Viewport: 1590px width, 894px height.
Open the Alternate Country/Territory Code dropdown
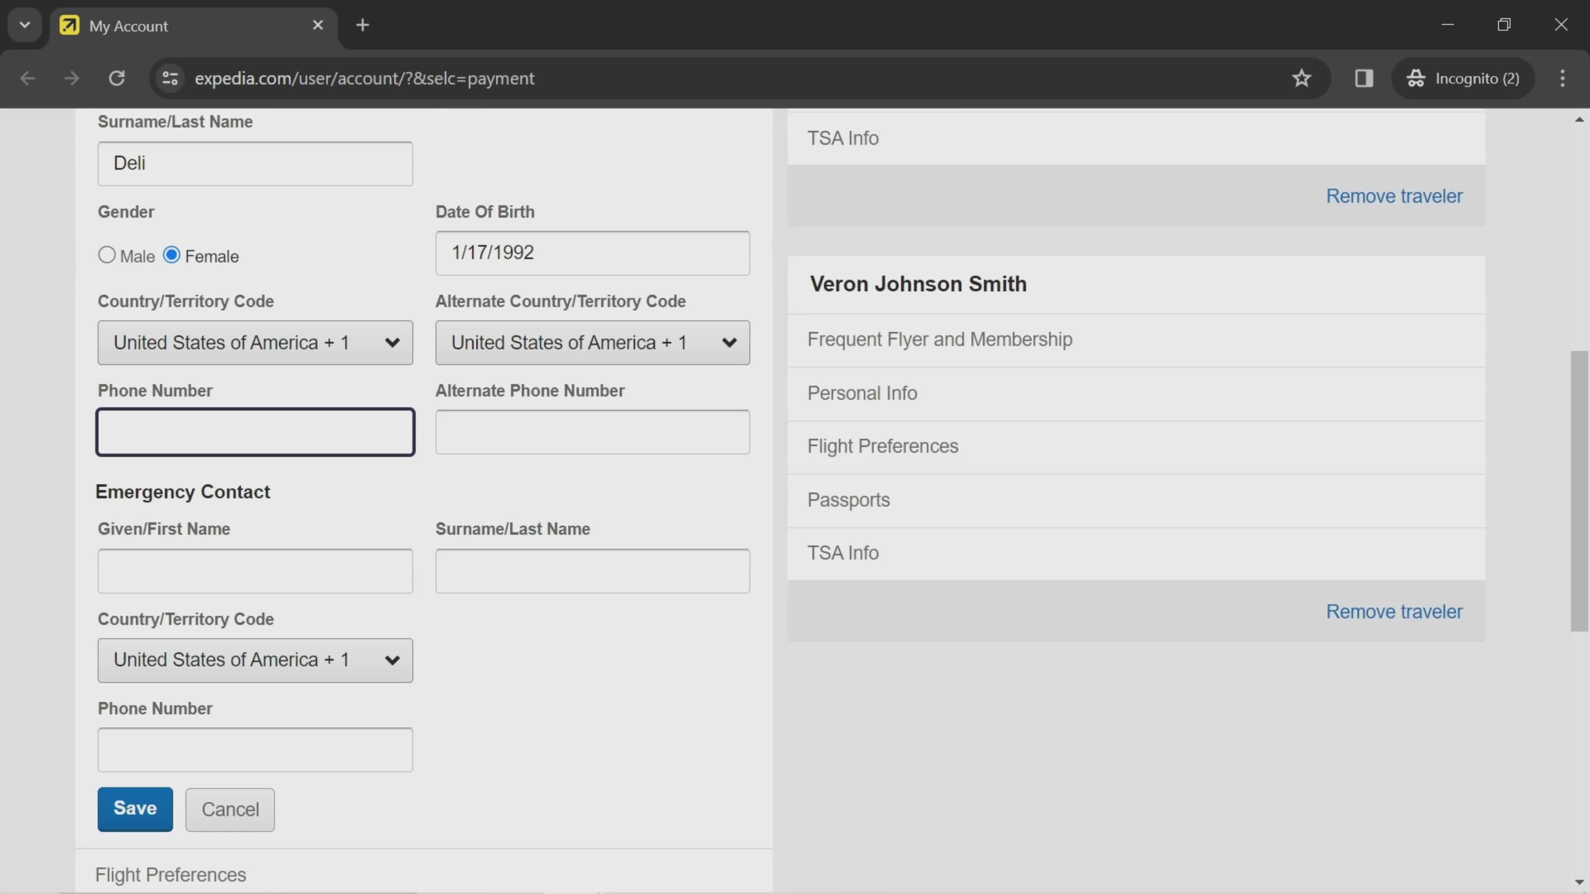click(x=593, y=342)
